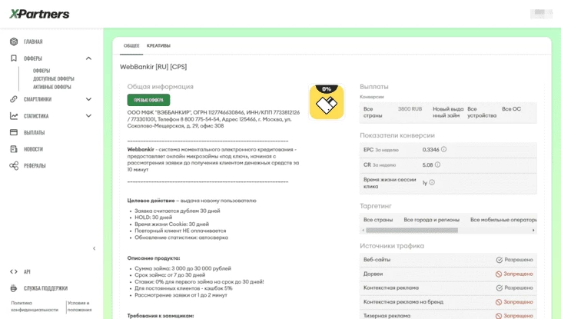The image size is (561, 319).
Task: Click Все города и регионы cell
Action: pos(431,220)
